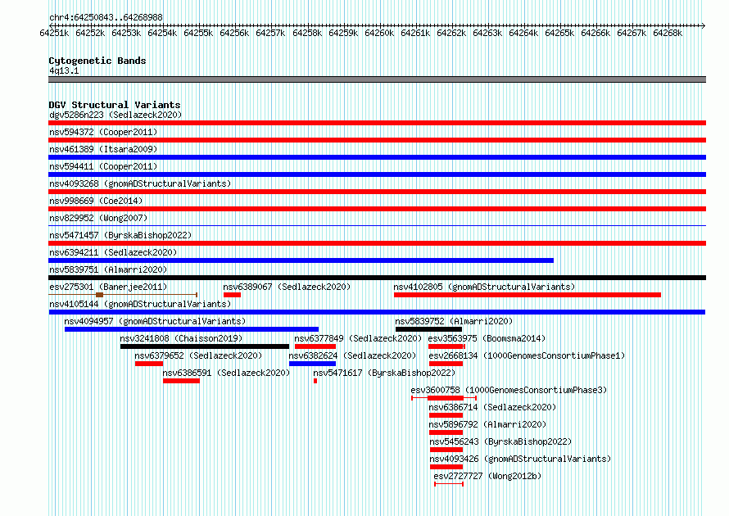Image resolution: width=729 pixels, height=516 pixels.
Task: Click the red bar under nsv594372
Action: click(x=377, y=140)
